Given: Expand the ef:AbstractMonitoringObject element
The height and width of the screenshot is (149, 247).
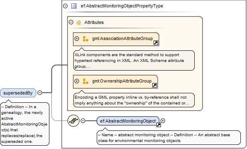Looking at the screenshot, I should pyautogui.click(x=163, y=121).
